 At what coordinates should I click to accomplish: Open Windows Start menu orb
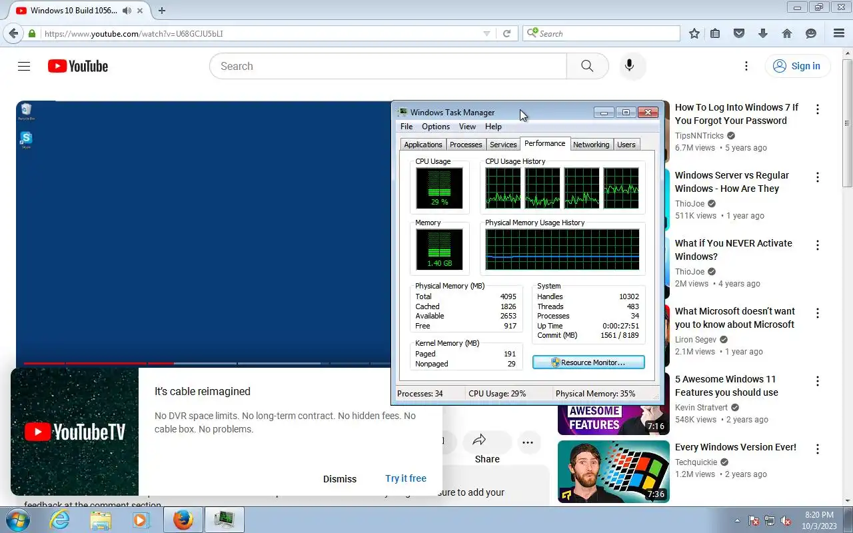tap(17, 520)
